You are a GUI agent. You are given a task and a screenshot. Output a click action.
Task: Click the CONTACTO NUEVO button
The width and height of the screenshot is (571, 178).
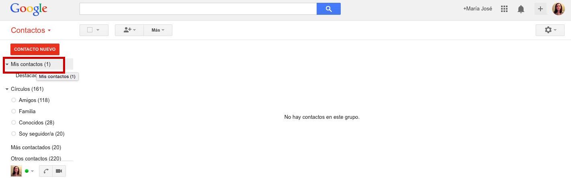pos(35,49)
